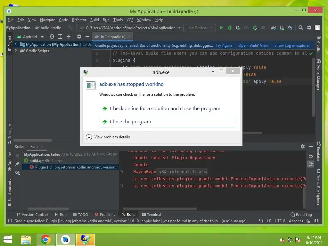
Task: Click the Search Everywhere magnifier icon
Action: 300,28
